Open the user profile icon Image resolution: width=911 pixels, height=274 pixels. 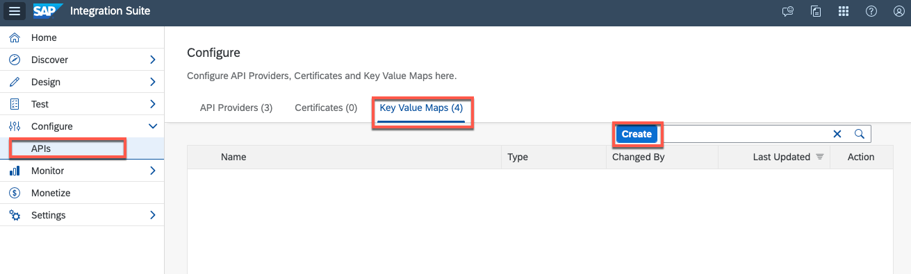(898, 11)
